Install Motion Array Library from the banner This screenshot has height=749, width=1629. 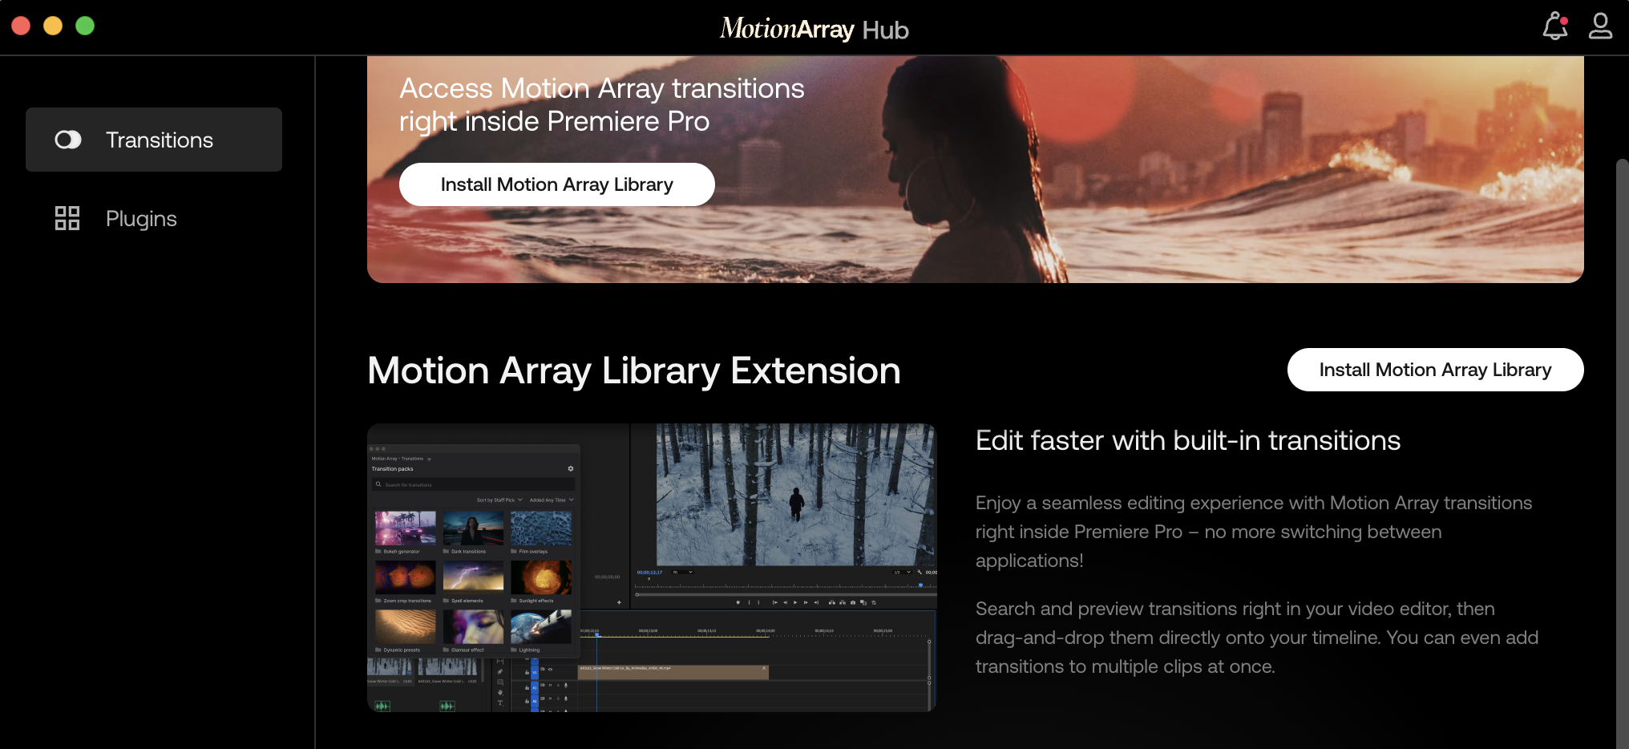click(556, 184)
